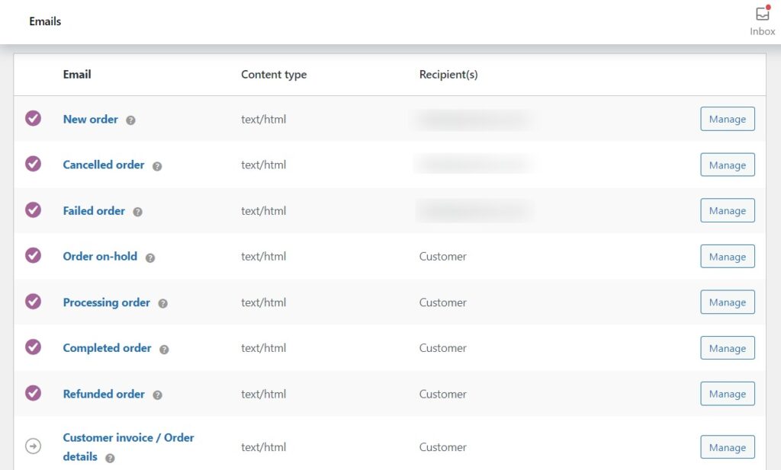
Task: Toggle the enabled checkmark for New order
Action: 33,119
